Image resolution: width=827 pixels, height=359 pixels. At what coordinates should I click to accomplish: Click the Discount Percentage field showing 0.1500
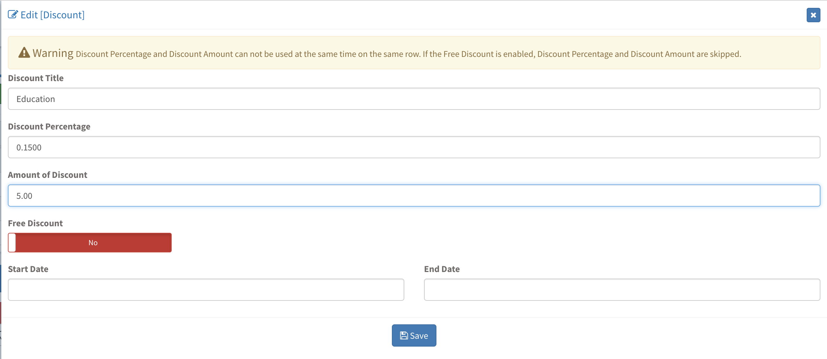pyautogui.click(x=414, y=147)
